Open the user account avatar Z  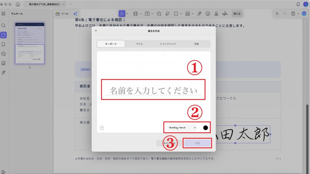pyautogui.click(x=305, y=4)
